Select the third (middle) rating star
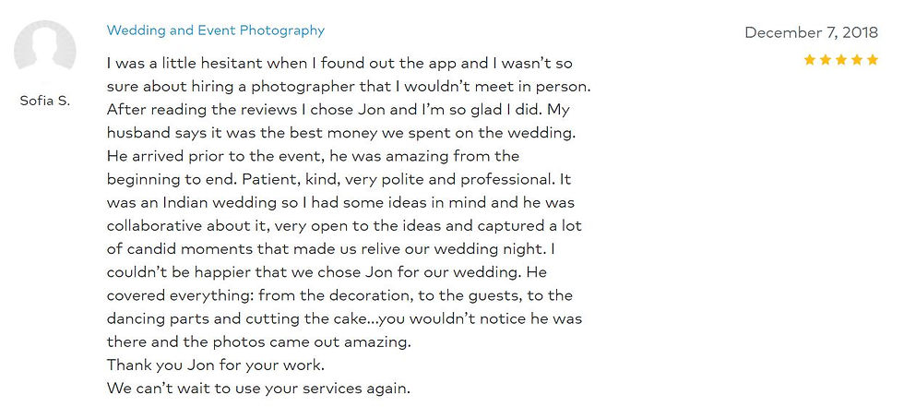The image size is (904, 407). (841, 60)
